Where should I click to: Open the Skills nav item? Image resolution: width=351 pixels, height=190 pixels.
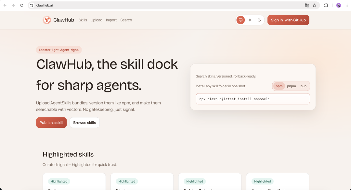tap(83, 20)
